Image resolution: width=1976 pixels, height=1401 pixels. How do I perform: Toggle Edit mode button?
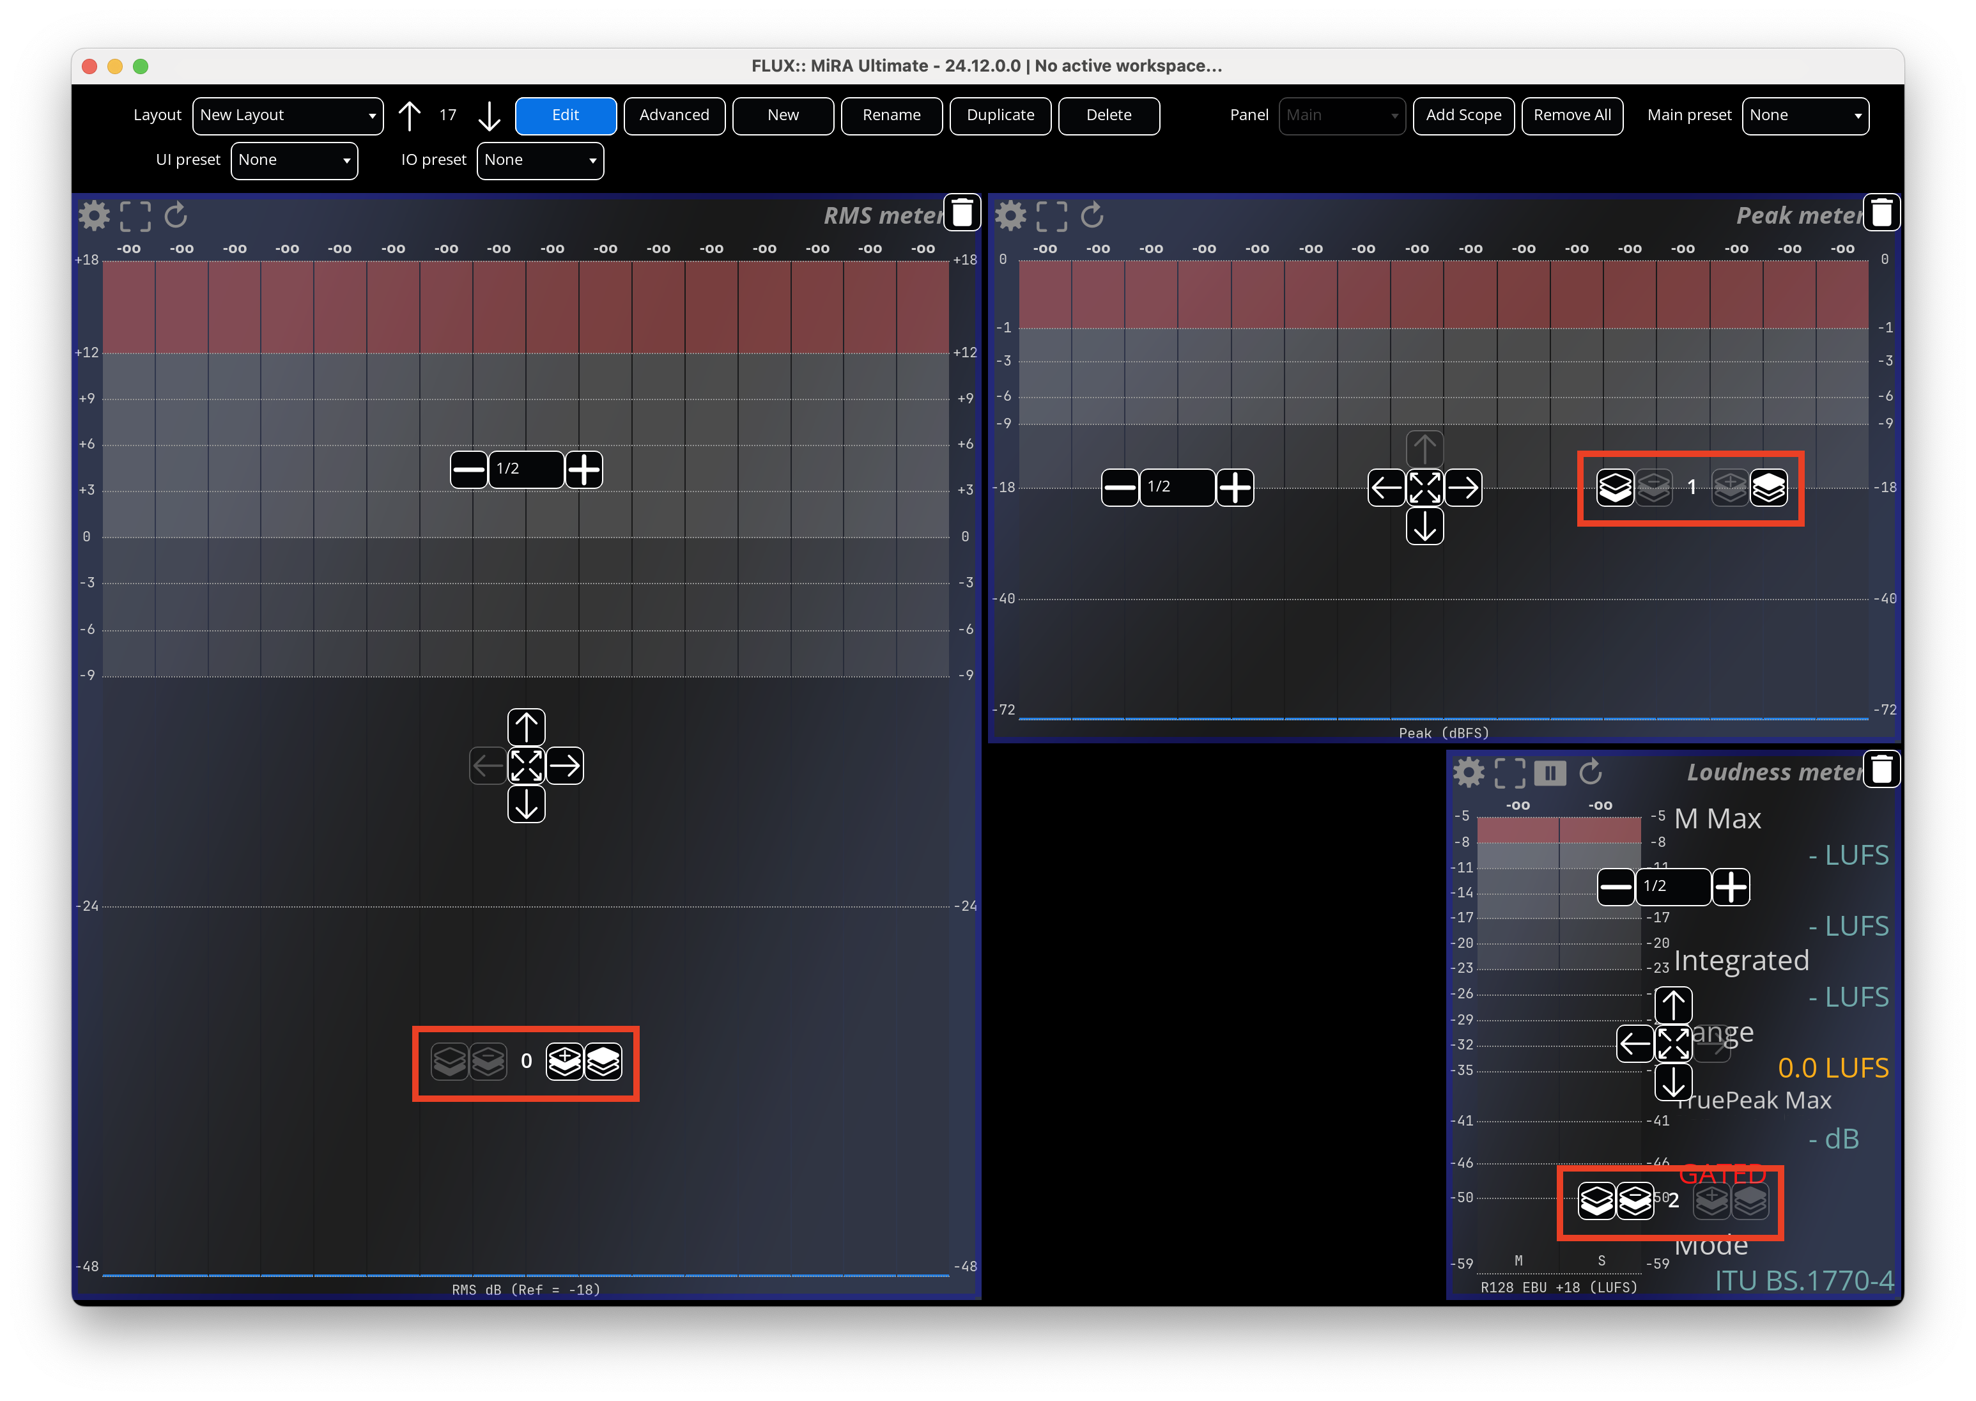coord(566,116)
